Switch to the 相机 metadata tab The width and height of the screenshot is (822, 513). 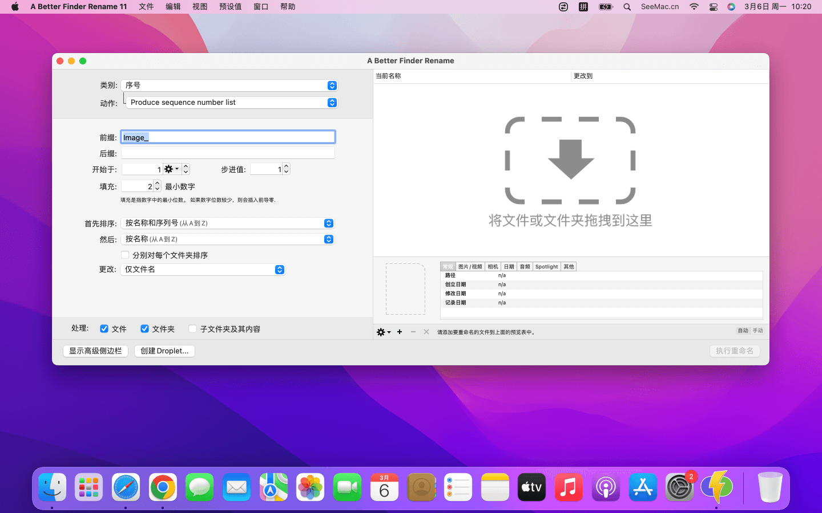[493, 266]
